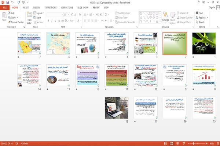Screen dimensions: 220x146
Task: Click the zoom out minus button
Action: (x=188, y=143)
